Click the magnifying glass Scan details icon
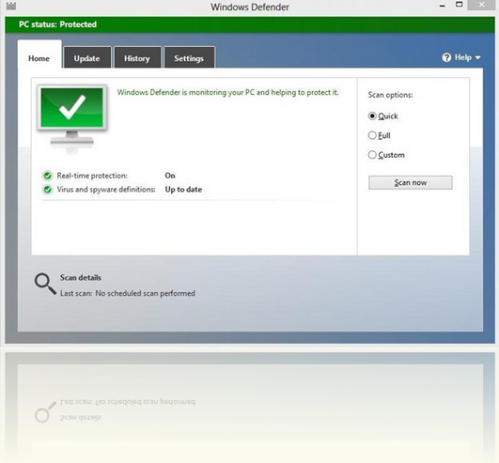The width and height of the screenshot is (499, 463). (45, 284)
